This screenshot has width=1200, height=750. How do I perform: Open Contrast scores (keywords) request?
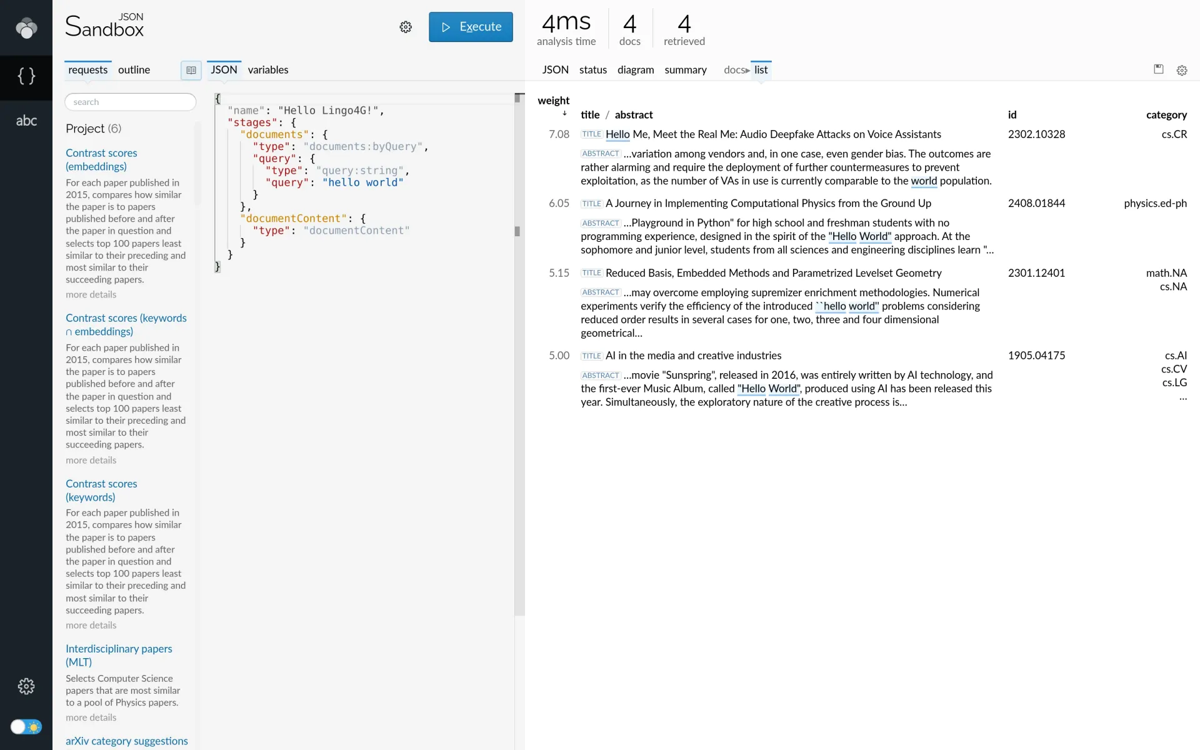coord(101,491)
